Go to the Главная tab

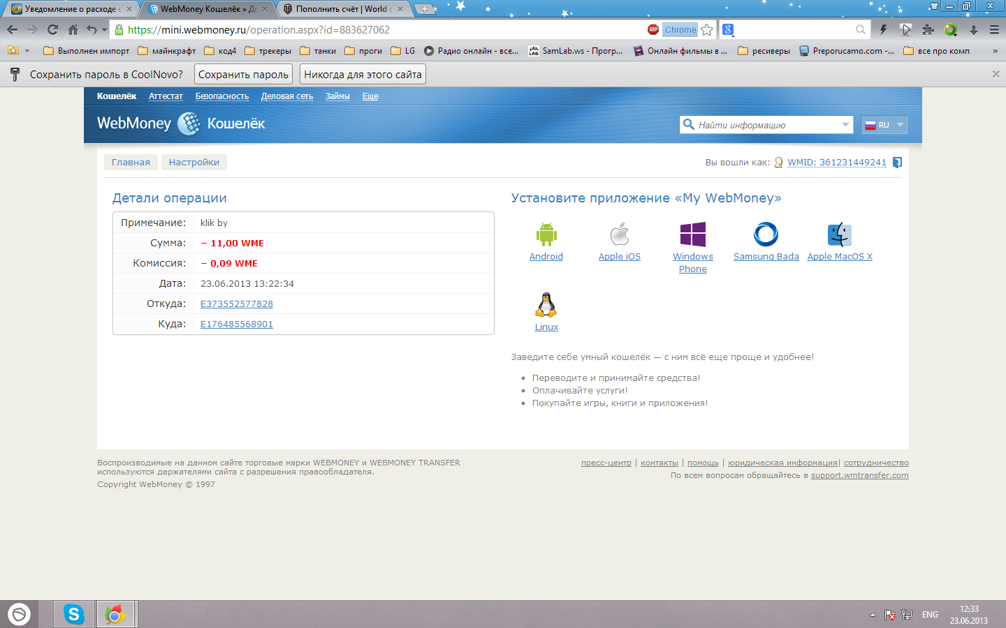coord(131,163)
